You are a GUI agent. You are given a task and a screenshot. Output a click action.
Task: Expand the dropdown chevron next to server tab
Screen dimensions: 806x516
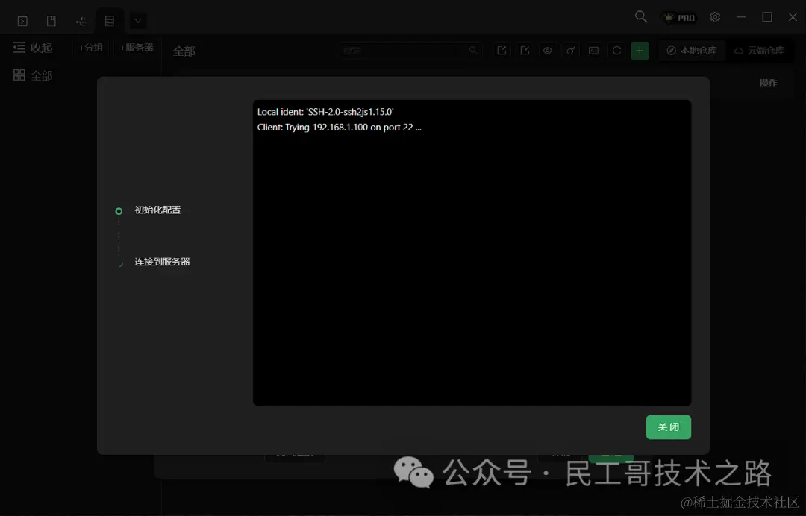click(137, 20)
